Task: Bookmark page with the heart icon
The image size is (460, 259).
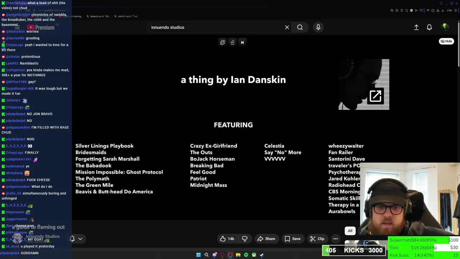Action: 421,10
